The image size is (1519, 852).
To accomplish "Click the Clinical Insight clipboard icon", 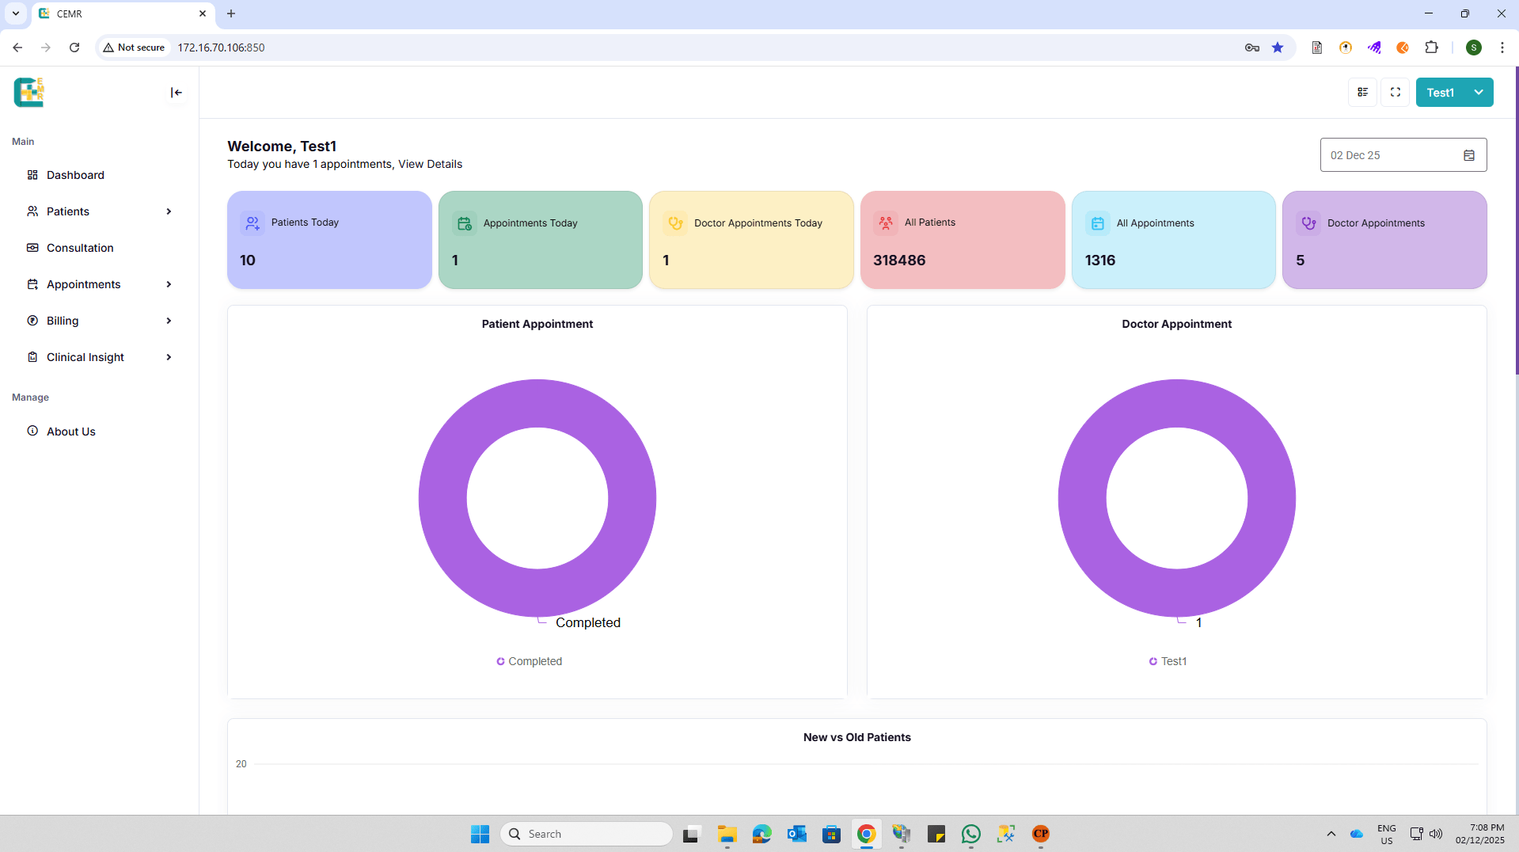I will (32, 357).
